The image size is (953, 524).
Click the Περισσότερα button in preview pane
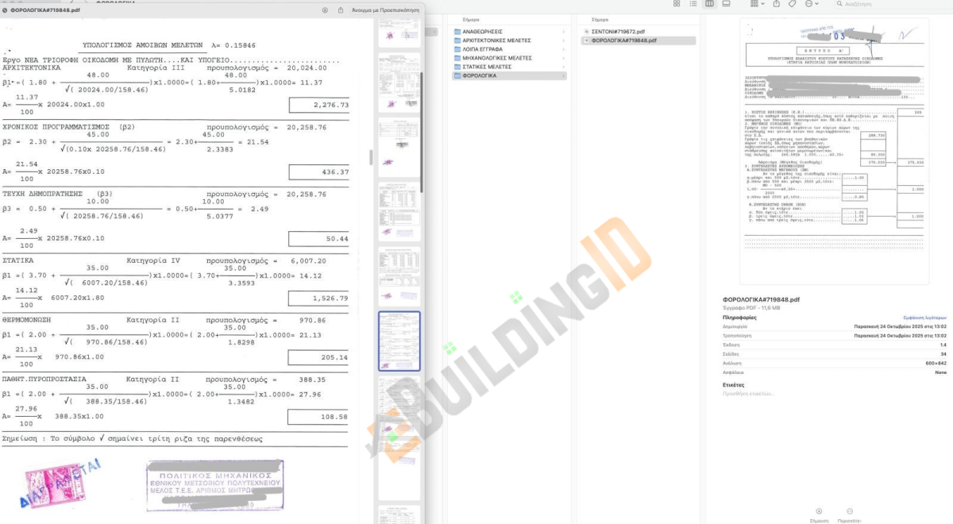click(x=850, y=514)
